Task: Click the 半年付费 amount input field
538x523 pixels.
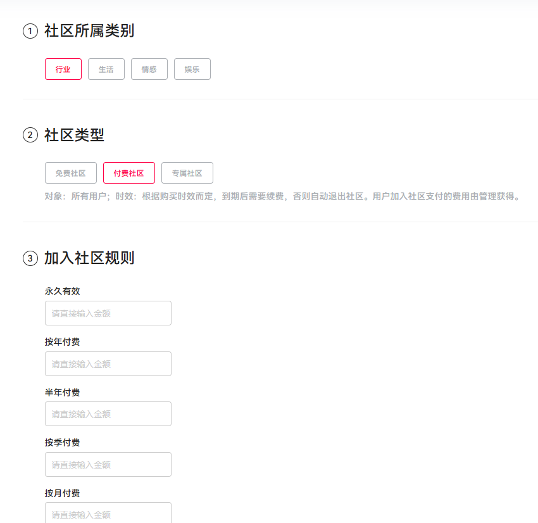Action: click(x=108, y=413)
